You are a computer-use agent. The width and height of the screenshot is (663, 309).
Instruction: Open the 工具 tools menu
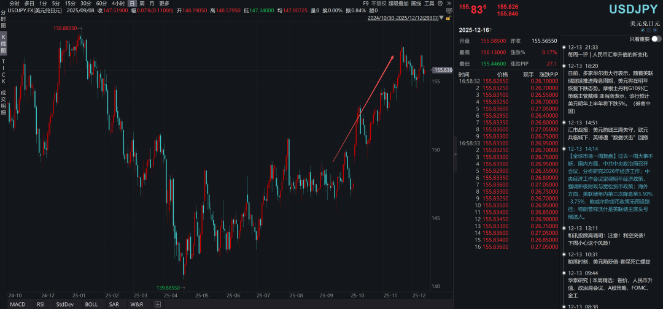429,3
